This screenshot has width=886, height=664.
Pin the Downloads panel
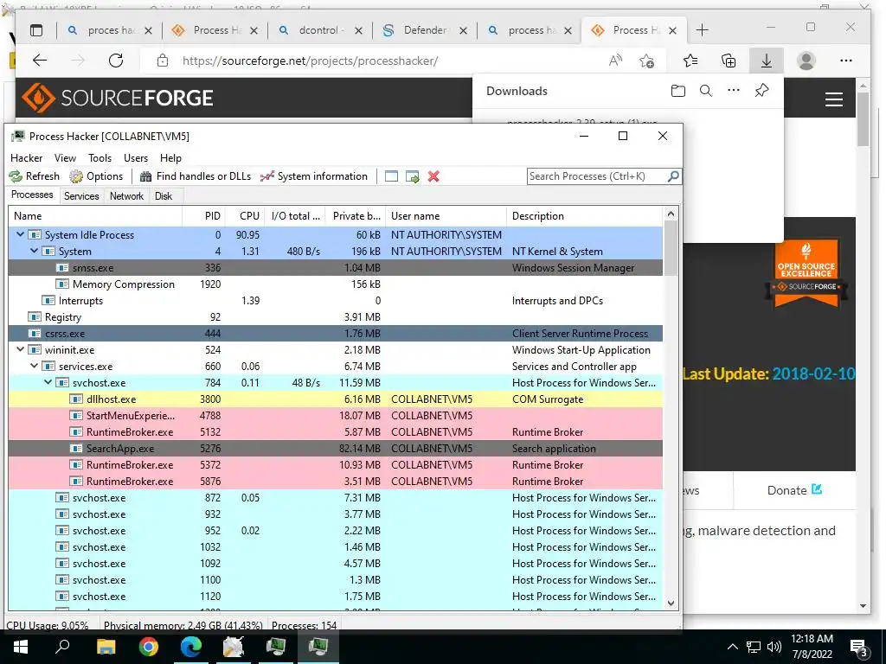(x=761, y=90)
